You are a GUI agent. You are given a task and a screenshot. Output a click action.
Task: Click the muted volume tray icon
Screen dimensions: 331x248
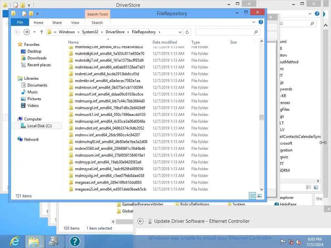coord(298,242)
